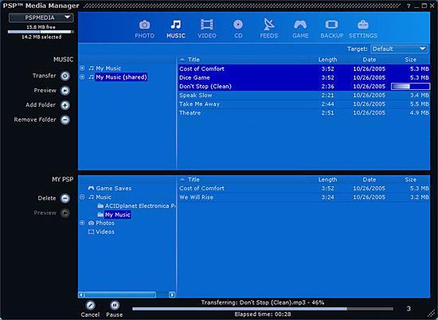Image resolution: width=438 pixels, height=320 pixels.
Task: Click the transfer progress bar at bottom
Action: [263, 309]
